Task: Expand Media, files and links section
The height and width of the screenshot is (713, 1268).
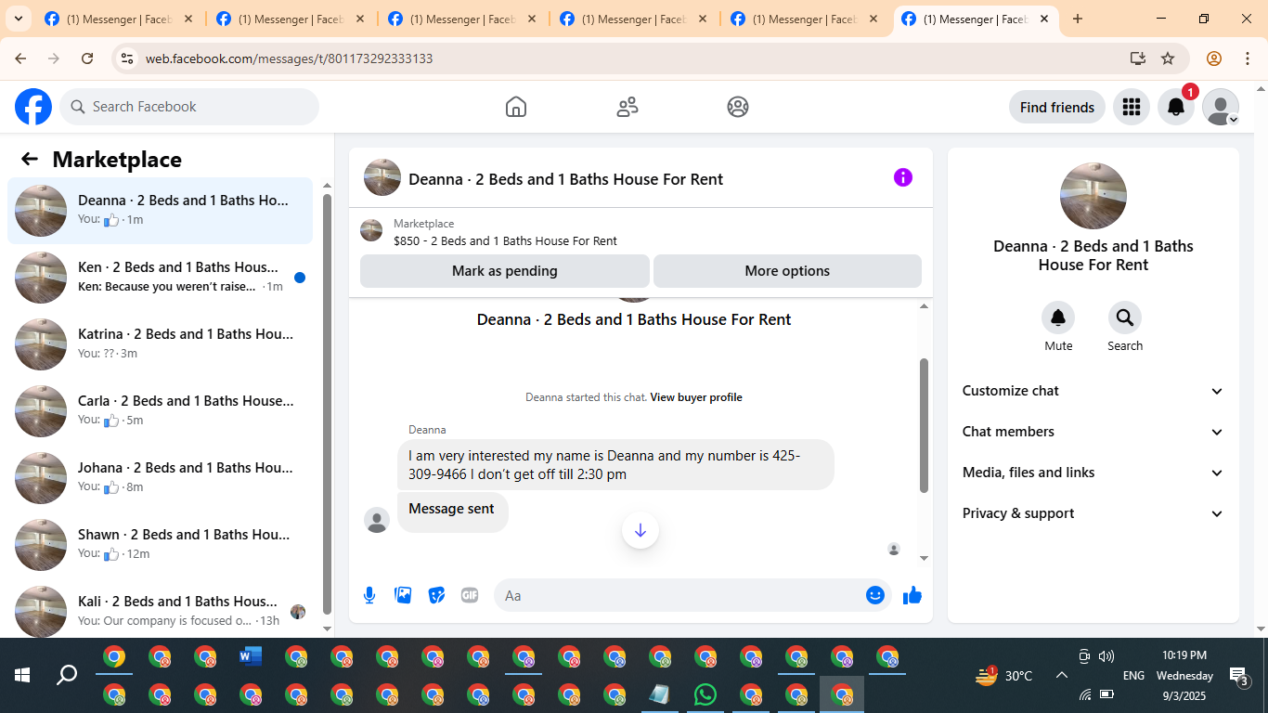Action: click(1093, 473)
